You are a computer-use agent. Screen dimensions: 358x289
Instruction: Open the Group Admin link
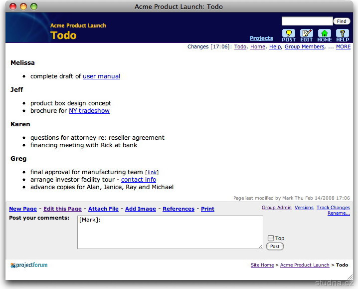[x=277, y=208]
